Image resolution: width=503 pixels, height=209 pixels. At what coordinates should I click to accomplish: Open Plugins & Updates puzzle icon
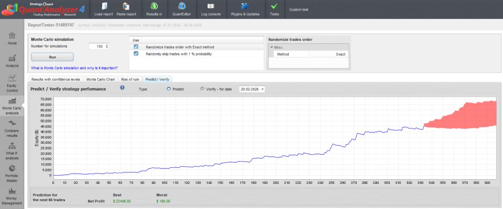tap(245, 6)
